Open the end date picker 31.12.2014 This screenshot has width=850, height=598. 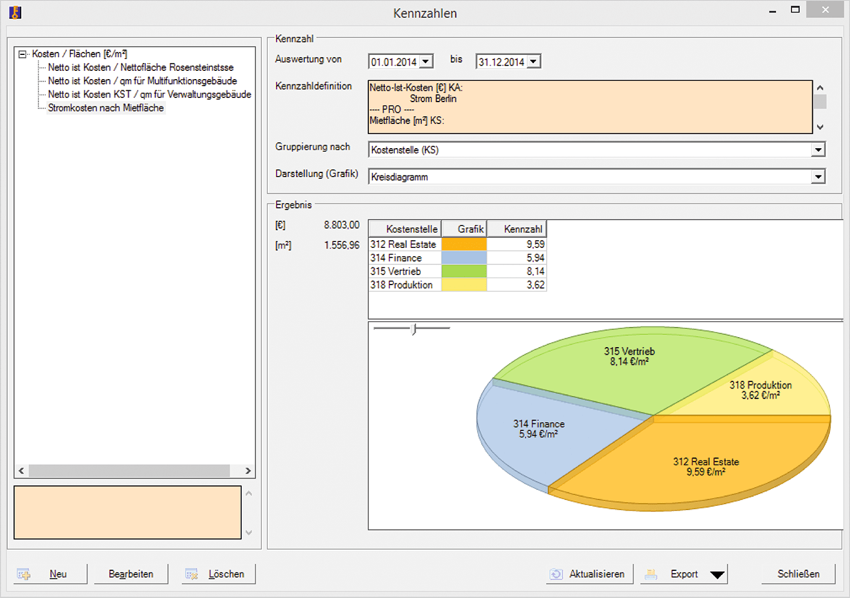tap(533, 62)
